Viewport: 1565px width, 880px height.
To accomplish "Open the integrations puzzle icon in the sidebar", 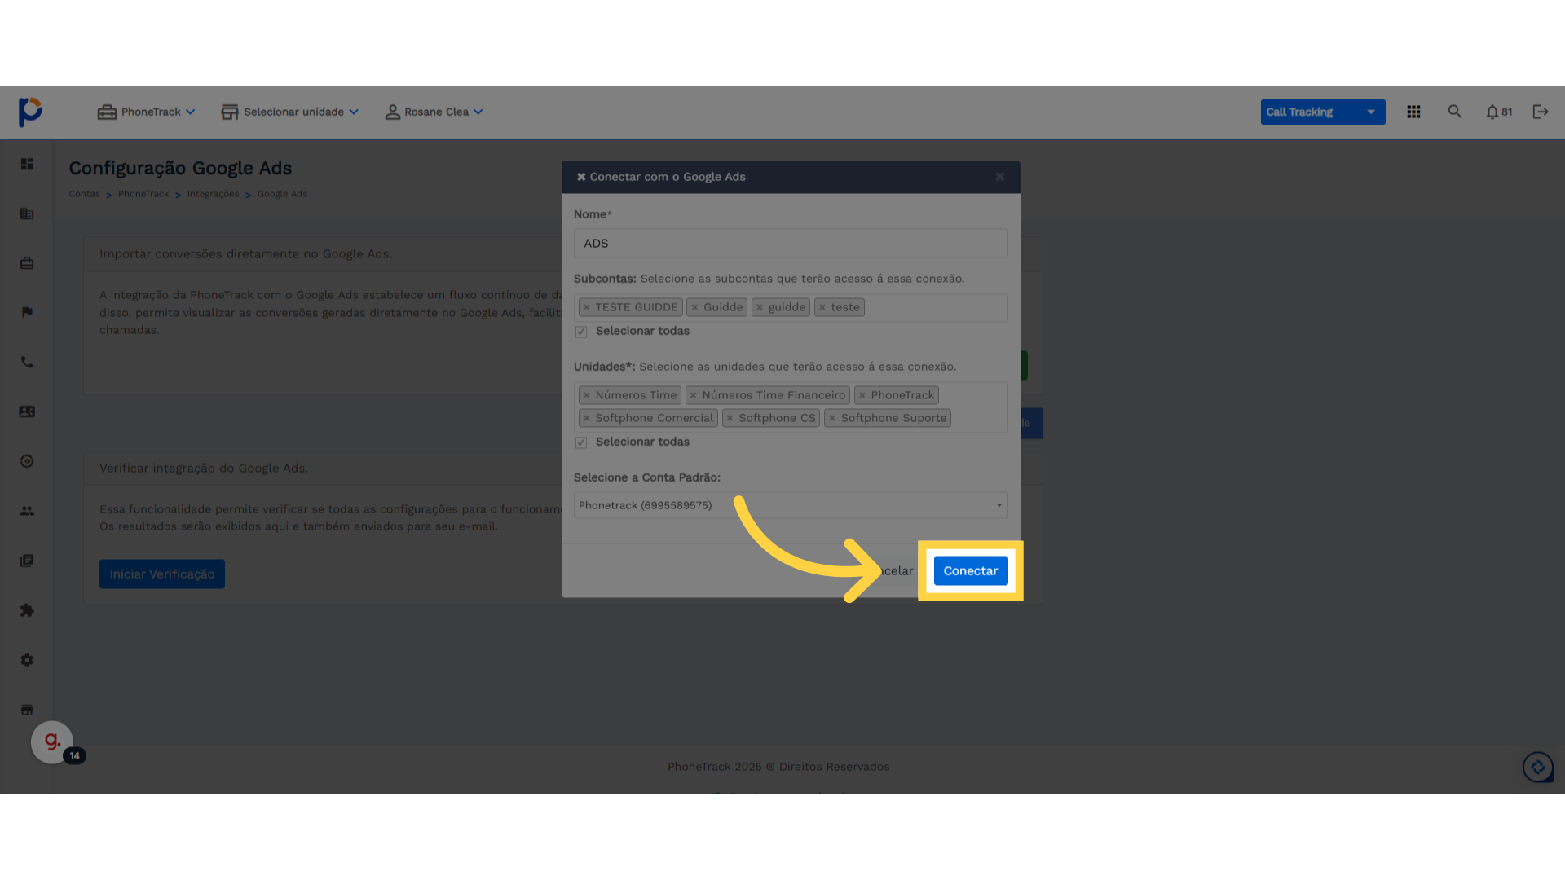I will pyautogui.click(x=27, y=610).
